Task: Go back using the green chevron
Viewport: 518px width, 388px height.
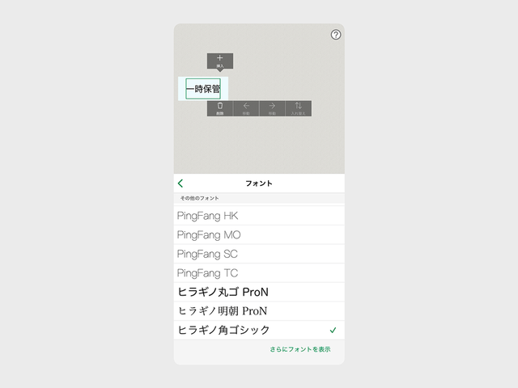Action: (x=180, y=183)
